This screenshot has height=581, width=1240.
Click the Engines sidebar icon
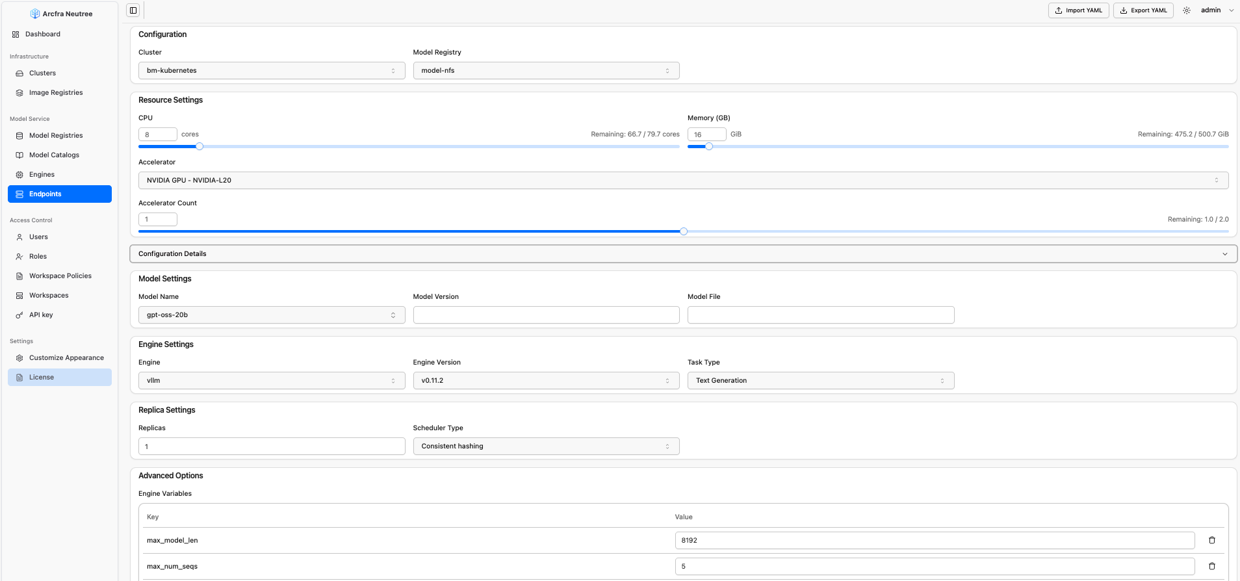[x=19, y=175]
